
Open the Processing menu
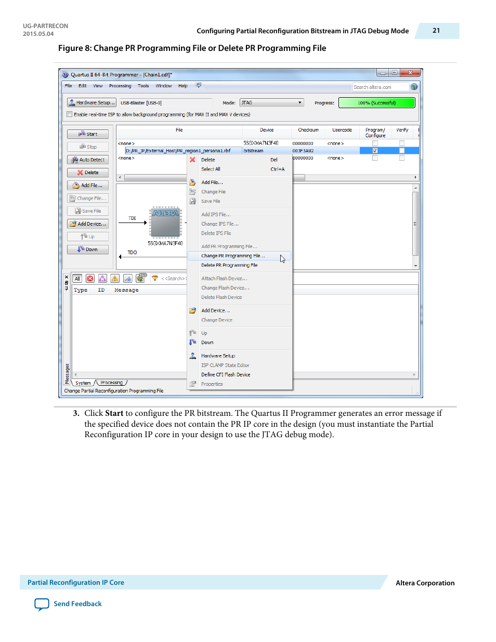[x=120, y=86]
